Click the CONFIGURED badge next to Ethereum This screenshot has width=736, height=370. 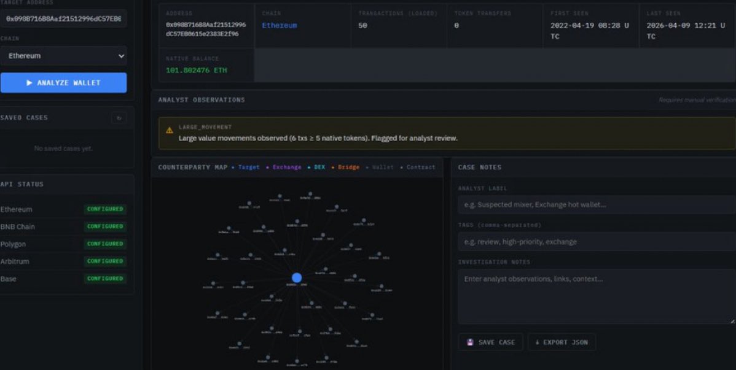coord(105,209)
